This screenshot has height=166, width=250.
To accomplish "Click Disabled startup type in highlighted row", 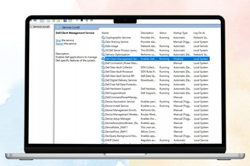I will [x=178, y=59].
